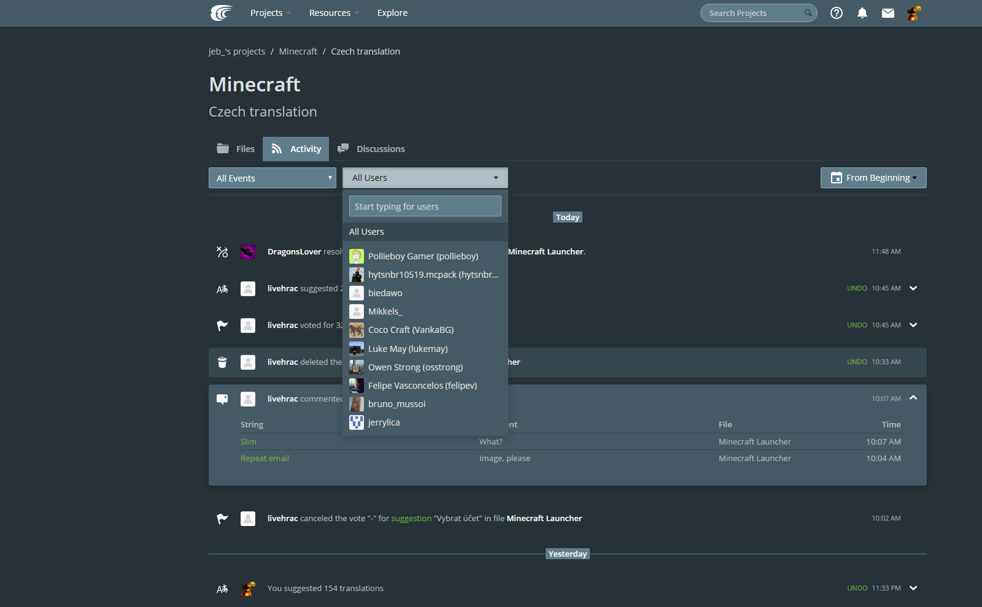Image resolution: width=982 pixels, height=607 pixels.
Task: Expand the You suggested 154 translations entry
Action: click(x=913, y=588)
